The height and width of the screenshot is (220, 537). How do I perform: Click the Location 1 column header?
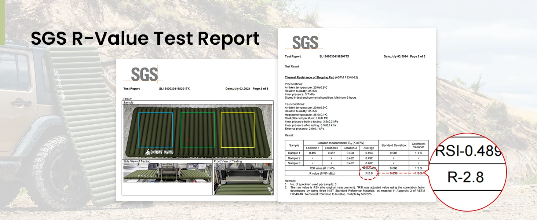point(313,148)
